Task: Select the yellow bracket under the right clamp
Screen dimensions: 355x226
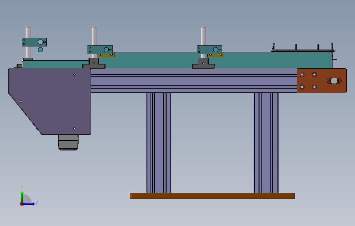Action: click(216, 55)
